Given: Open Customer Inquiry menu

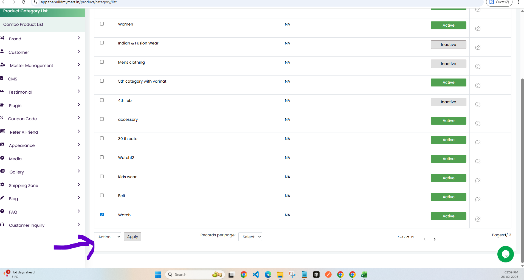Looking at the screenshot, I should click(27, 225).
